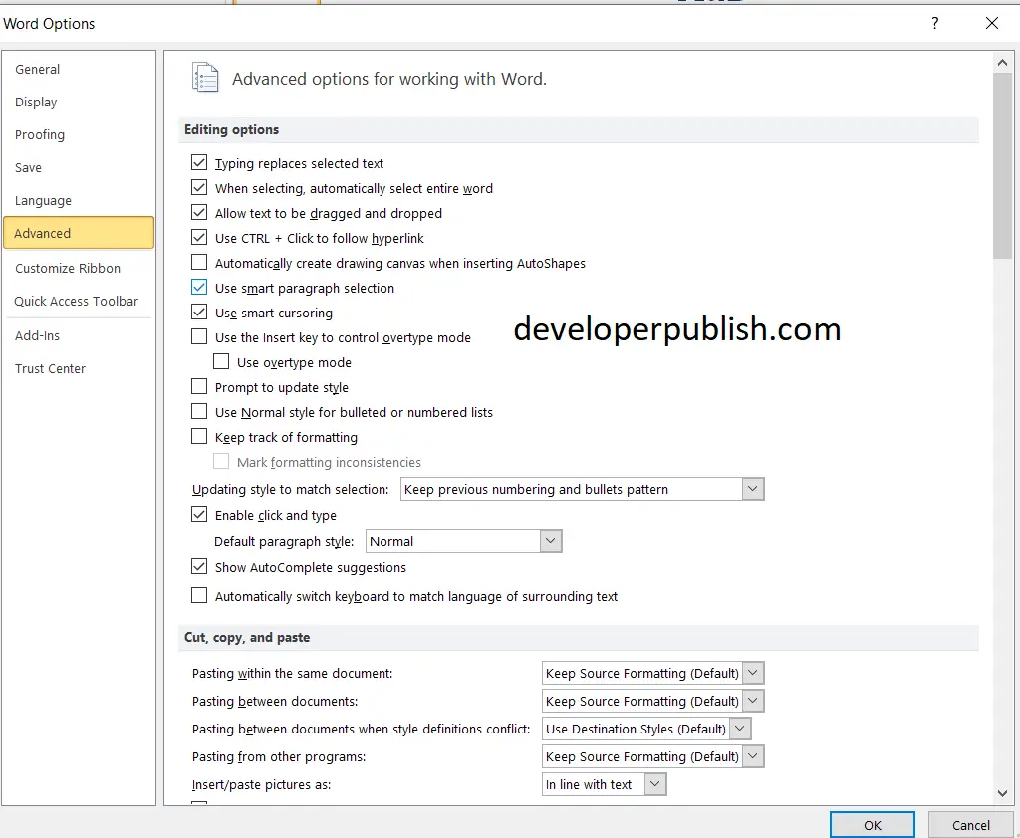Toggle Use CTRL + Click to follow hyperlink
The width and height of the screenshot is (1020, 838).
(199, 237)
